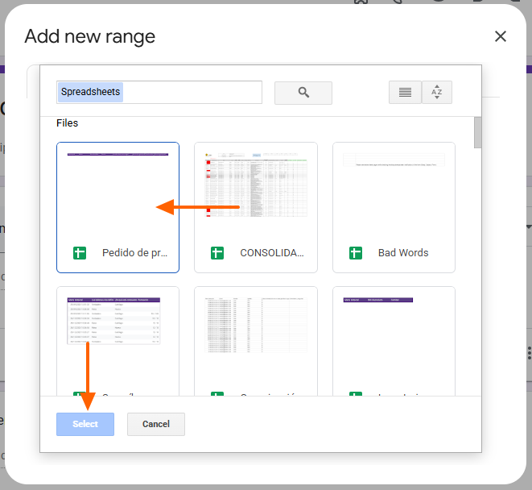The image size is (532, 490).
Task: Open second-row middle spreadsheet with dense rows
Action: 256,341
